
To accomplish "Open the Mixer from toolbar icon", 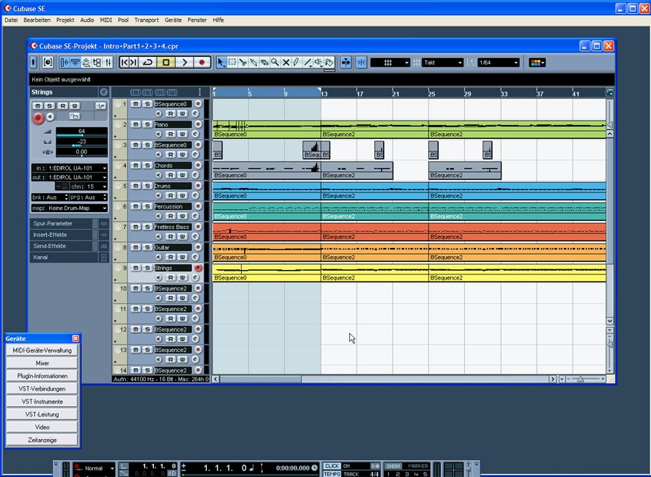I will coord(108,63).
